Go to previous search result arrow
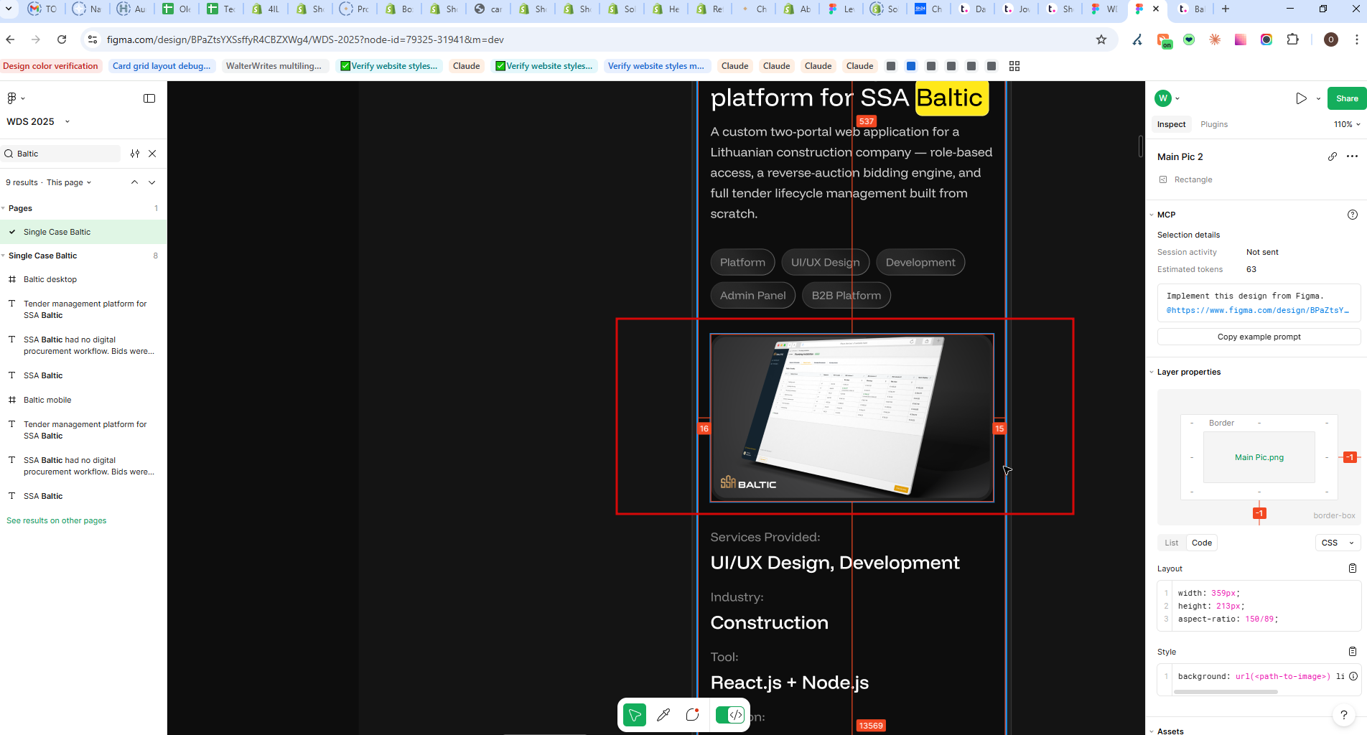1367x735 pixels. [x=134, y=182]
